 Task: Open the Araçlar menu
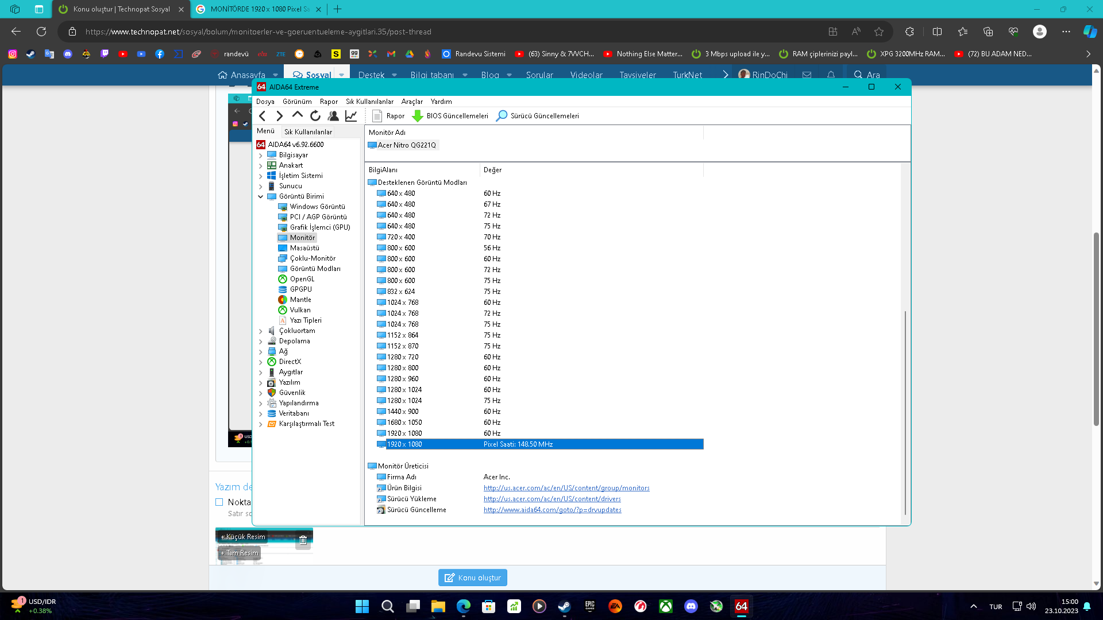(411, 102)
